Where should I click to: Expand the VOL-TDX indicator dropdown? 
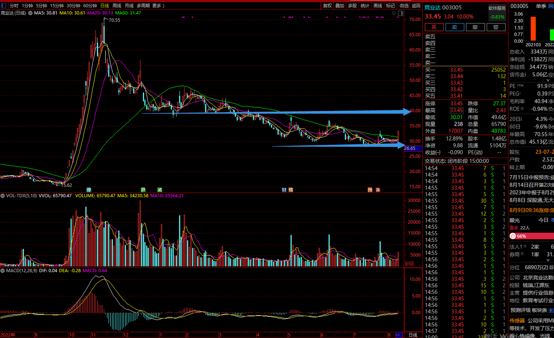tap(3, 196)
